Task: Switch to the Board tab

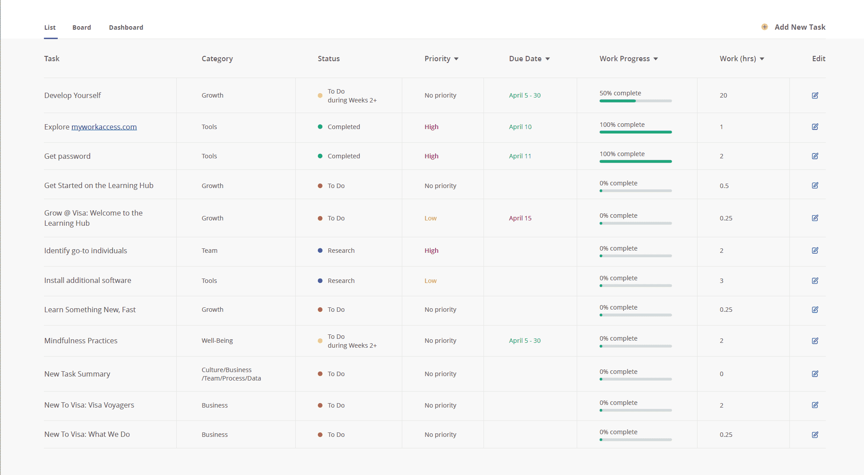Action: (x=82, y=27)
